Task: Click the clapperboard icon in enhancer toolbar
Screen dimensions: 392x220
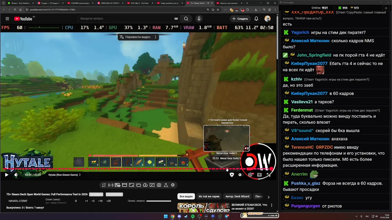Action: (x=125, y=185)
